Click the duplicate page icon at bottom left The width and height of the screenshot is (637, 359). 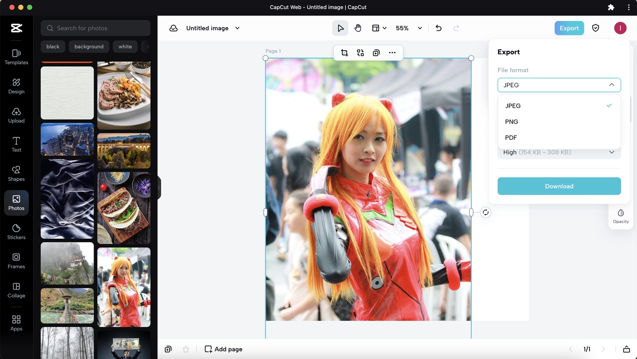tap(168, 349)
